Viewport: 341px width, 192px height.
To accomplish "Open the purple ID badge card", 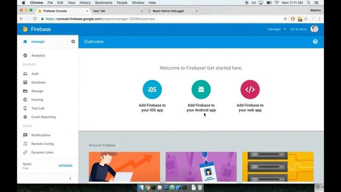I will 201,167.
